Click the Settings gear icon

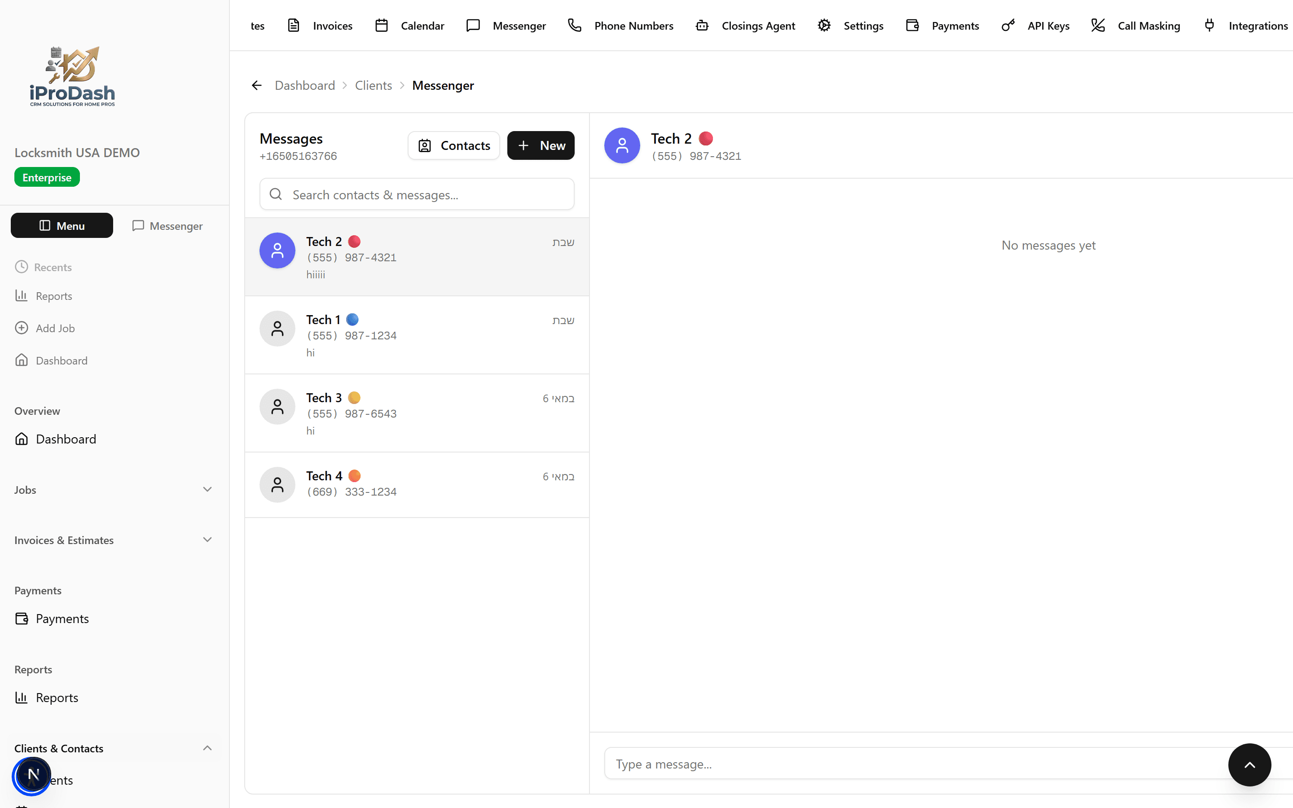[x=824, y=25]
